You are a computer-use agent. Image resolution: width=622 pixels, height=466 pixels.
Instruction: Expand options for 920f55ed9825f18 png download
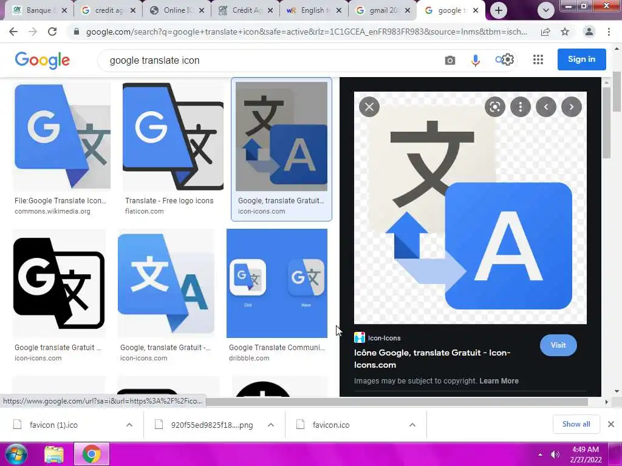[271, 425]
